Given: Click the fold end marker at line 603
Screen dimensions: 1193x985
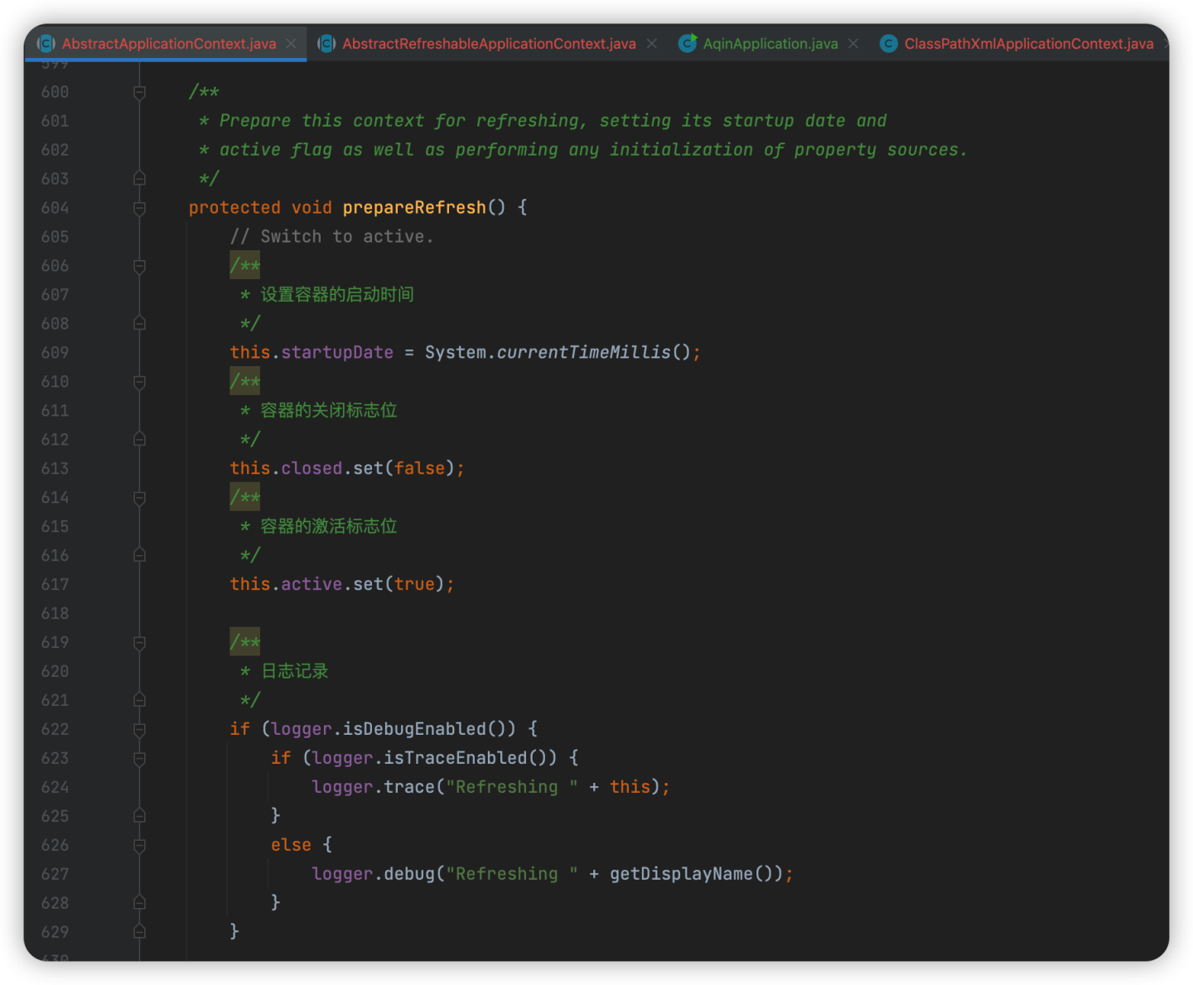Looking at the screenshot, I should click(x=139, y=179).
